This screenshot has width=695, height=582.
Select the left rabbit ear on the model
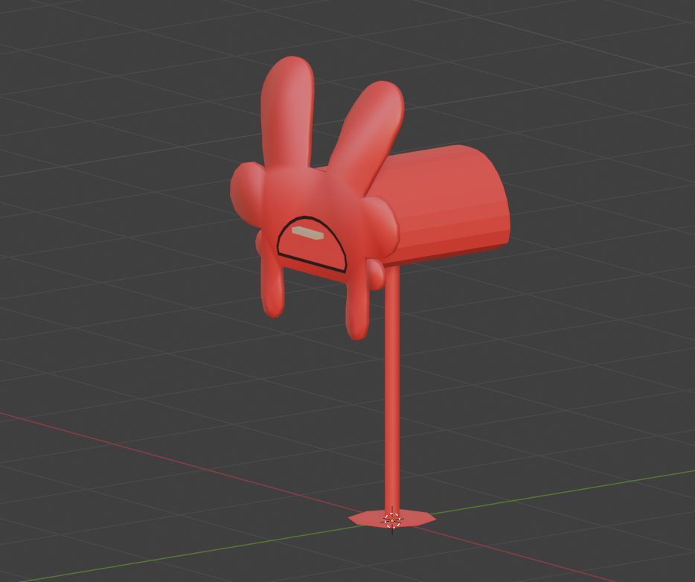[287, 111]
